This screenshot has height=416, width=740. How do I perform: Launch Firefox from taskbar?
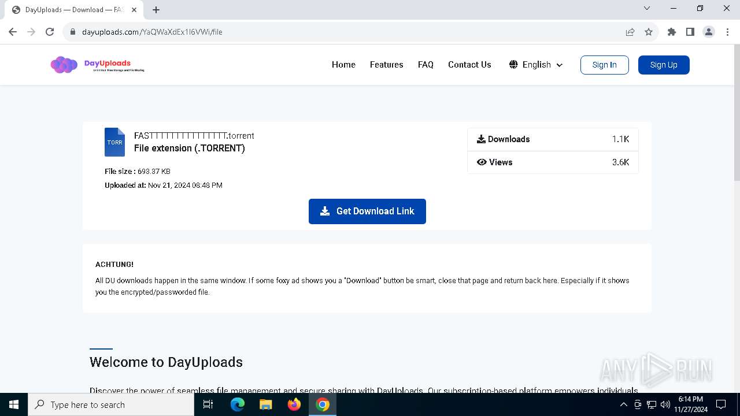tap(294, 404)
